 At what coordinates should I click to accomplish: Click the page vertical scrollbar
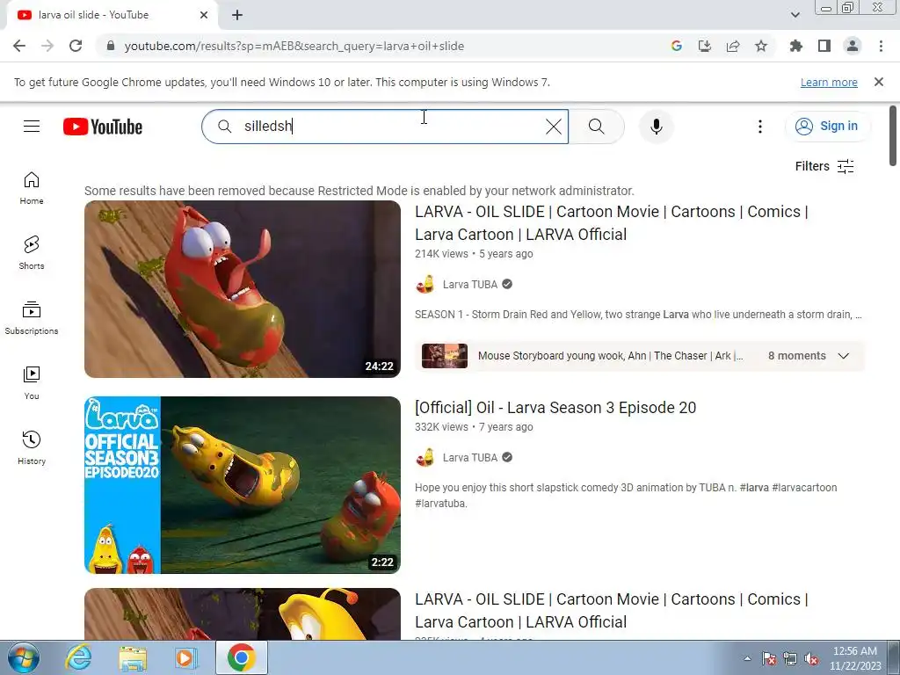click(893, 136)
